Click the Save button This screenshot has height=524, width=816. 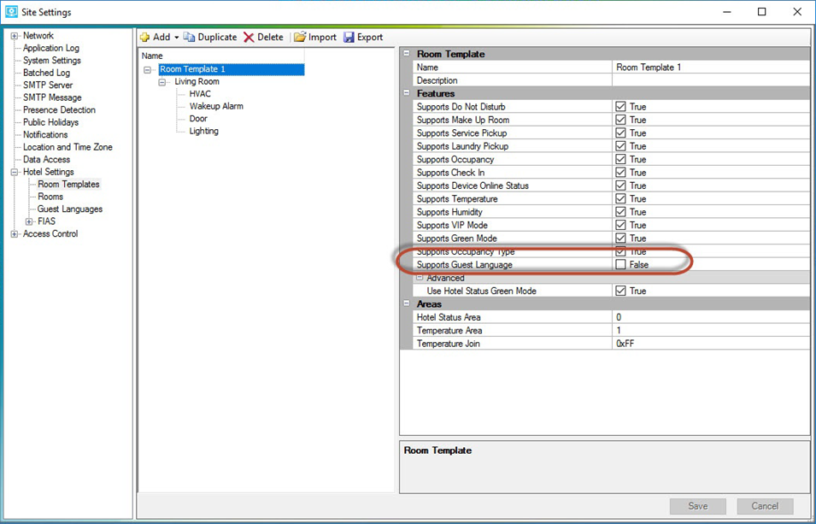click(x=697, y=506)
